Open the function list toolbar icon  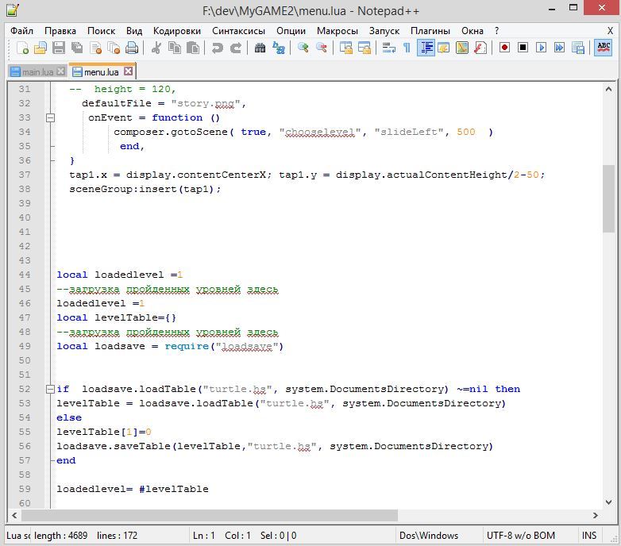[x=480, y=48]
